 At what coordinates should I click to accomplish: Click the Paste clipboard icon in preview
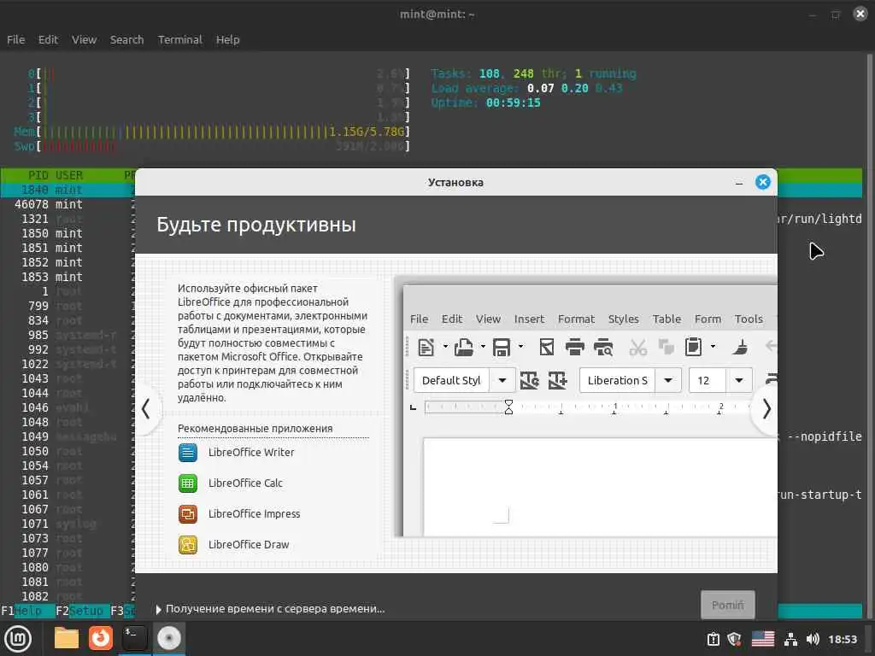click(x=693, y=347)
